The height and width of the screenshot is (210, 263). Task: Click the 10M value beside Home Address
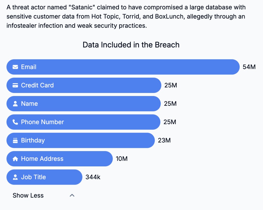(x=121, y=159)
